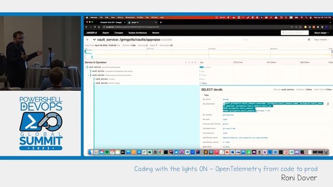Click the menu bar date and time

(323, 17)
